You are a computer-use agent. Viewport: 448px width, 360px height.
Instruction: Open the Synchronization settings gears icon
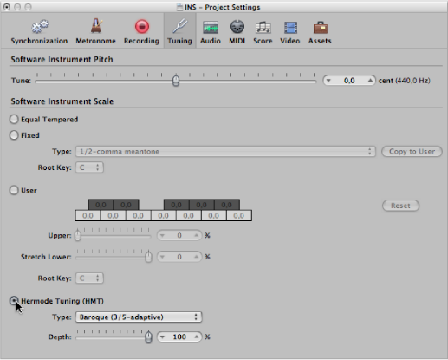(40, 27)
